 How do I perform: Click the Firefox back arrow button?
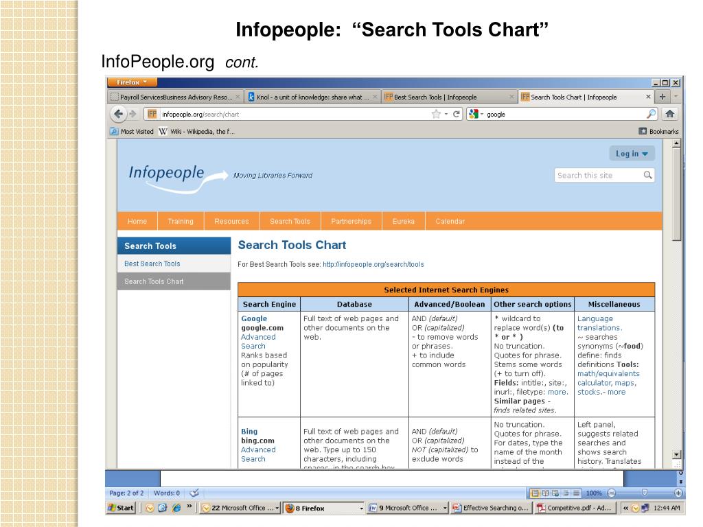tap(118, 114)
